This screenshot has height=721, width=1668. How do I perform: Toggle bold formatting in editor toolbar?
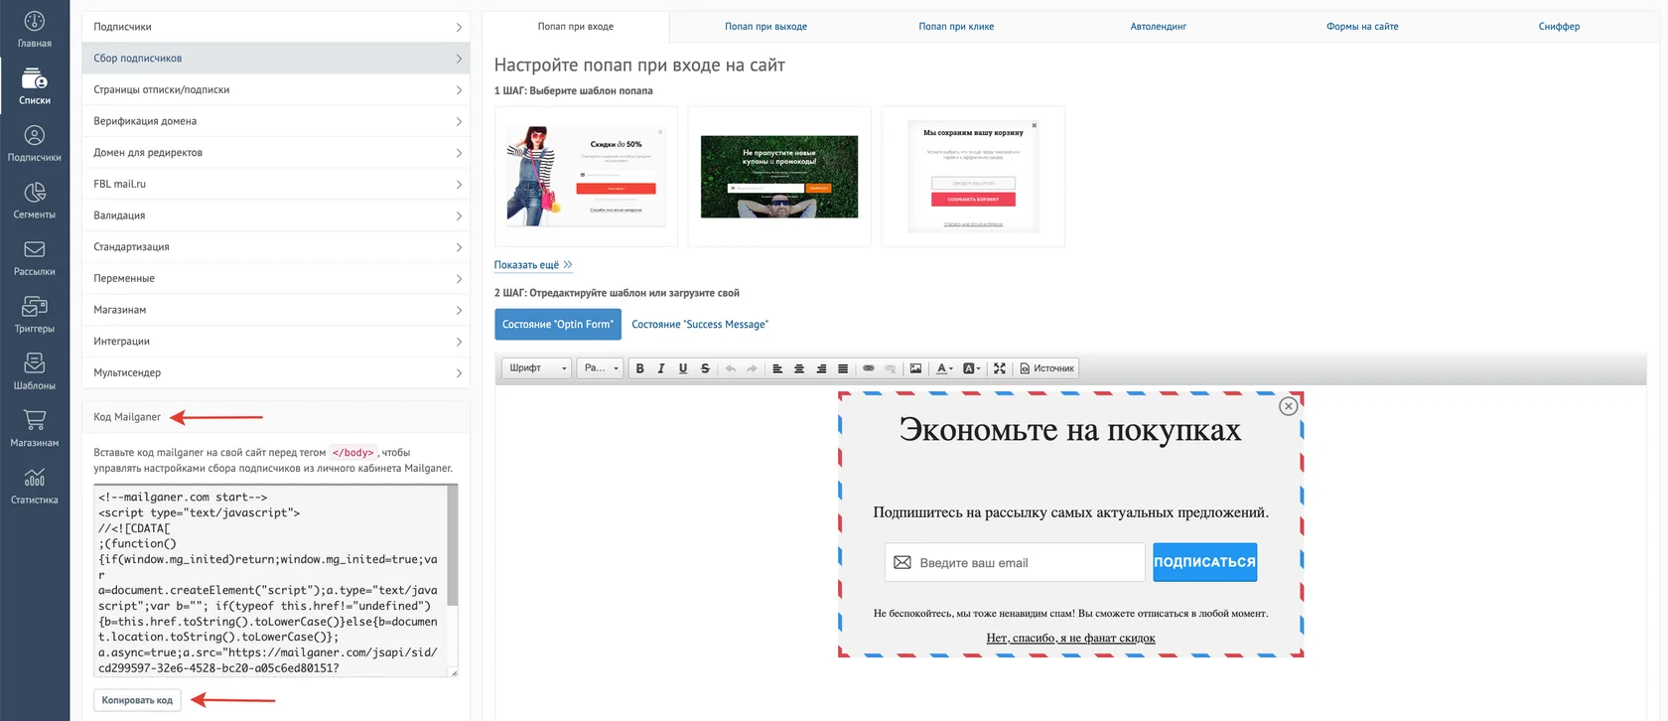point(639,368)
